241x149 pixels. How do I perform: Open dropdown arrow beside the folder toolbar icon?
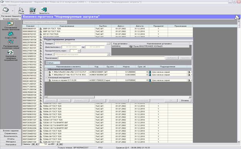coord(13,11)
